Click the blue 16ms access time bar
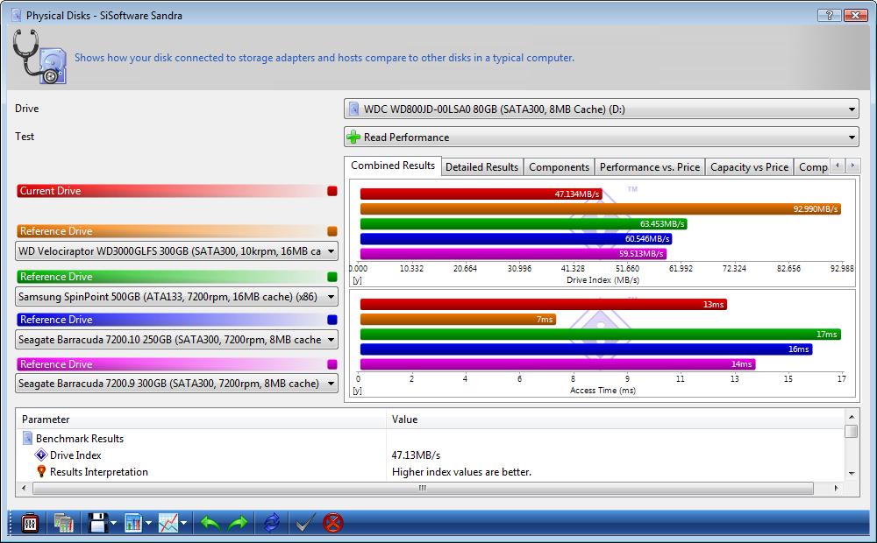Viewport: 877px width, 543px height. pos(586,349)
